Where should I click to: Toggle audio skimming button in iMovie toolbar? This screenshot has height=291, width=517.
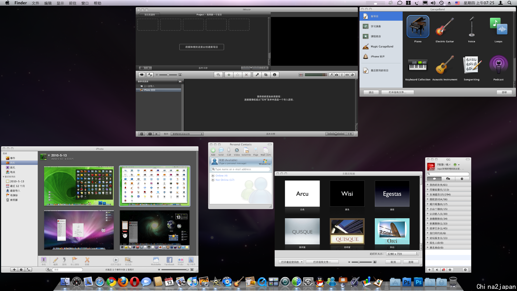[x=301, y=75]
